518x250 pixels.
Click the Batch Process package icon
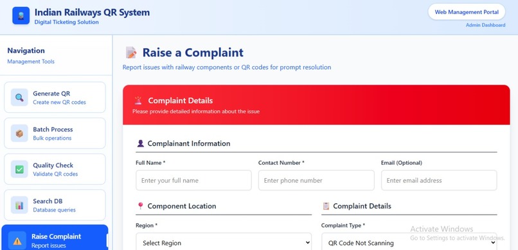19,133
